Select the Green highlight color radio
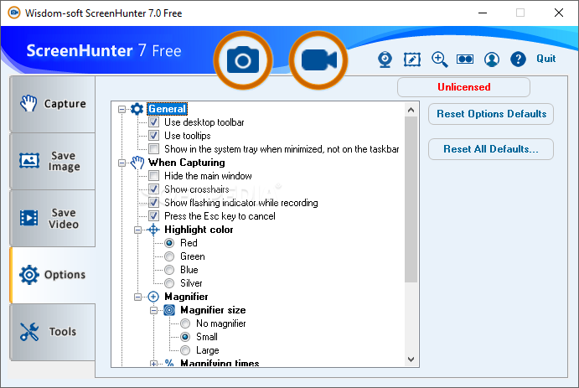The height and width of the screenshot is (388, 579). pos(169,256)
